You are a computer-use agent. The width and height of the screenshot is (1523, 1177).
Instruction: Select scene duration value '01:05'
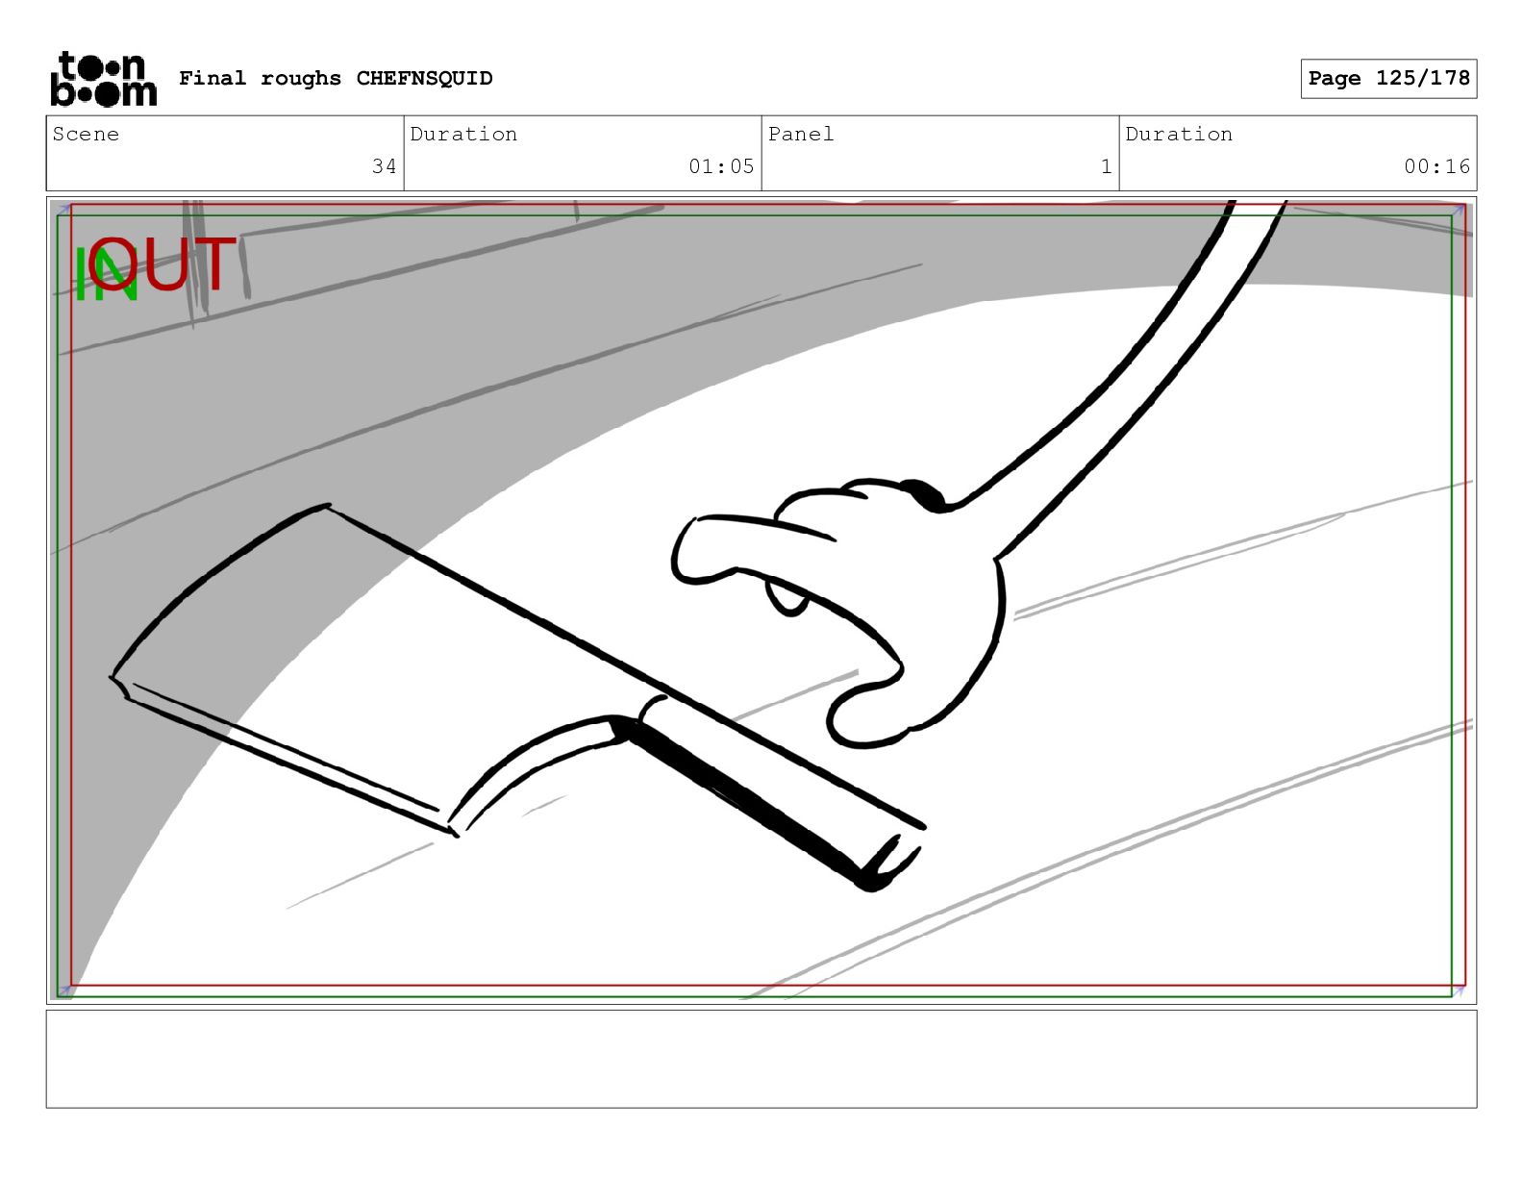(721, 166)
